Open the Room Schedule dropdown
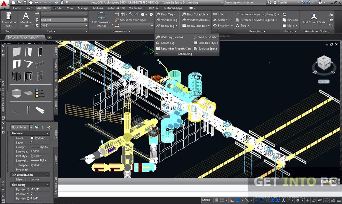The image size is (342, 204). click(209, 26)
